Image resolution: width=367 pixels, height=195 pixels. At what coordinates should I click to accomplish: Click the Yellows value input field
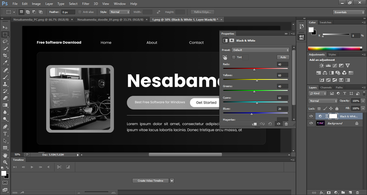click(282, 76)
